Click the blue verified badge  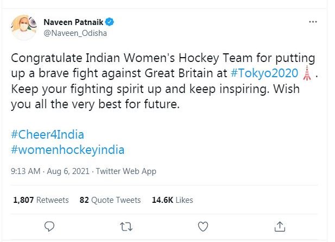coord(109,22)
